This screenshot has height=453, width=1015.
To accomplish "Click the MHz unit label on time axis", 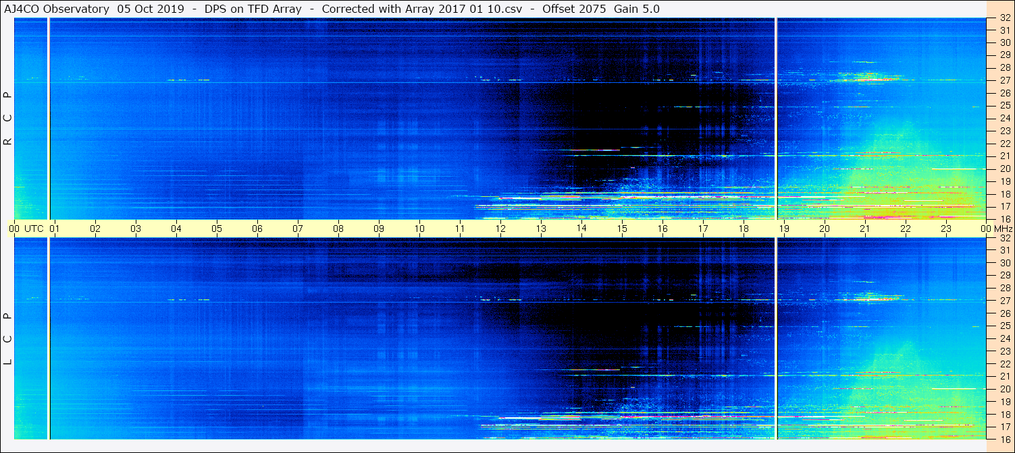I will pos(1001,229).
